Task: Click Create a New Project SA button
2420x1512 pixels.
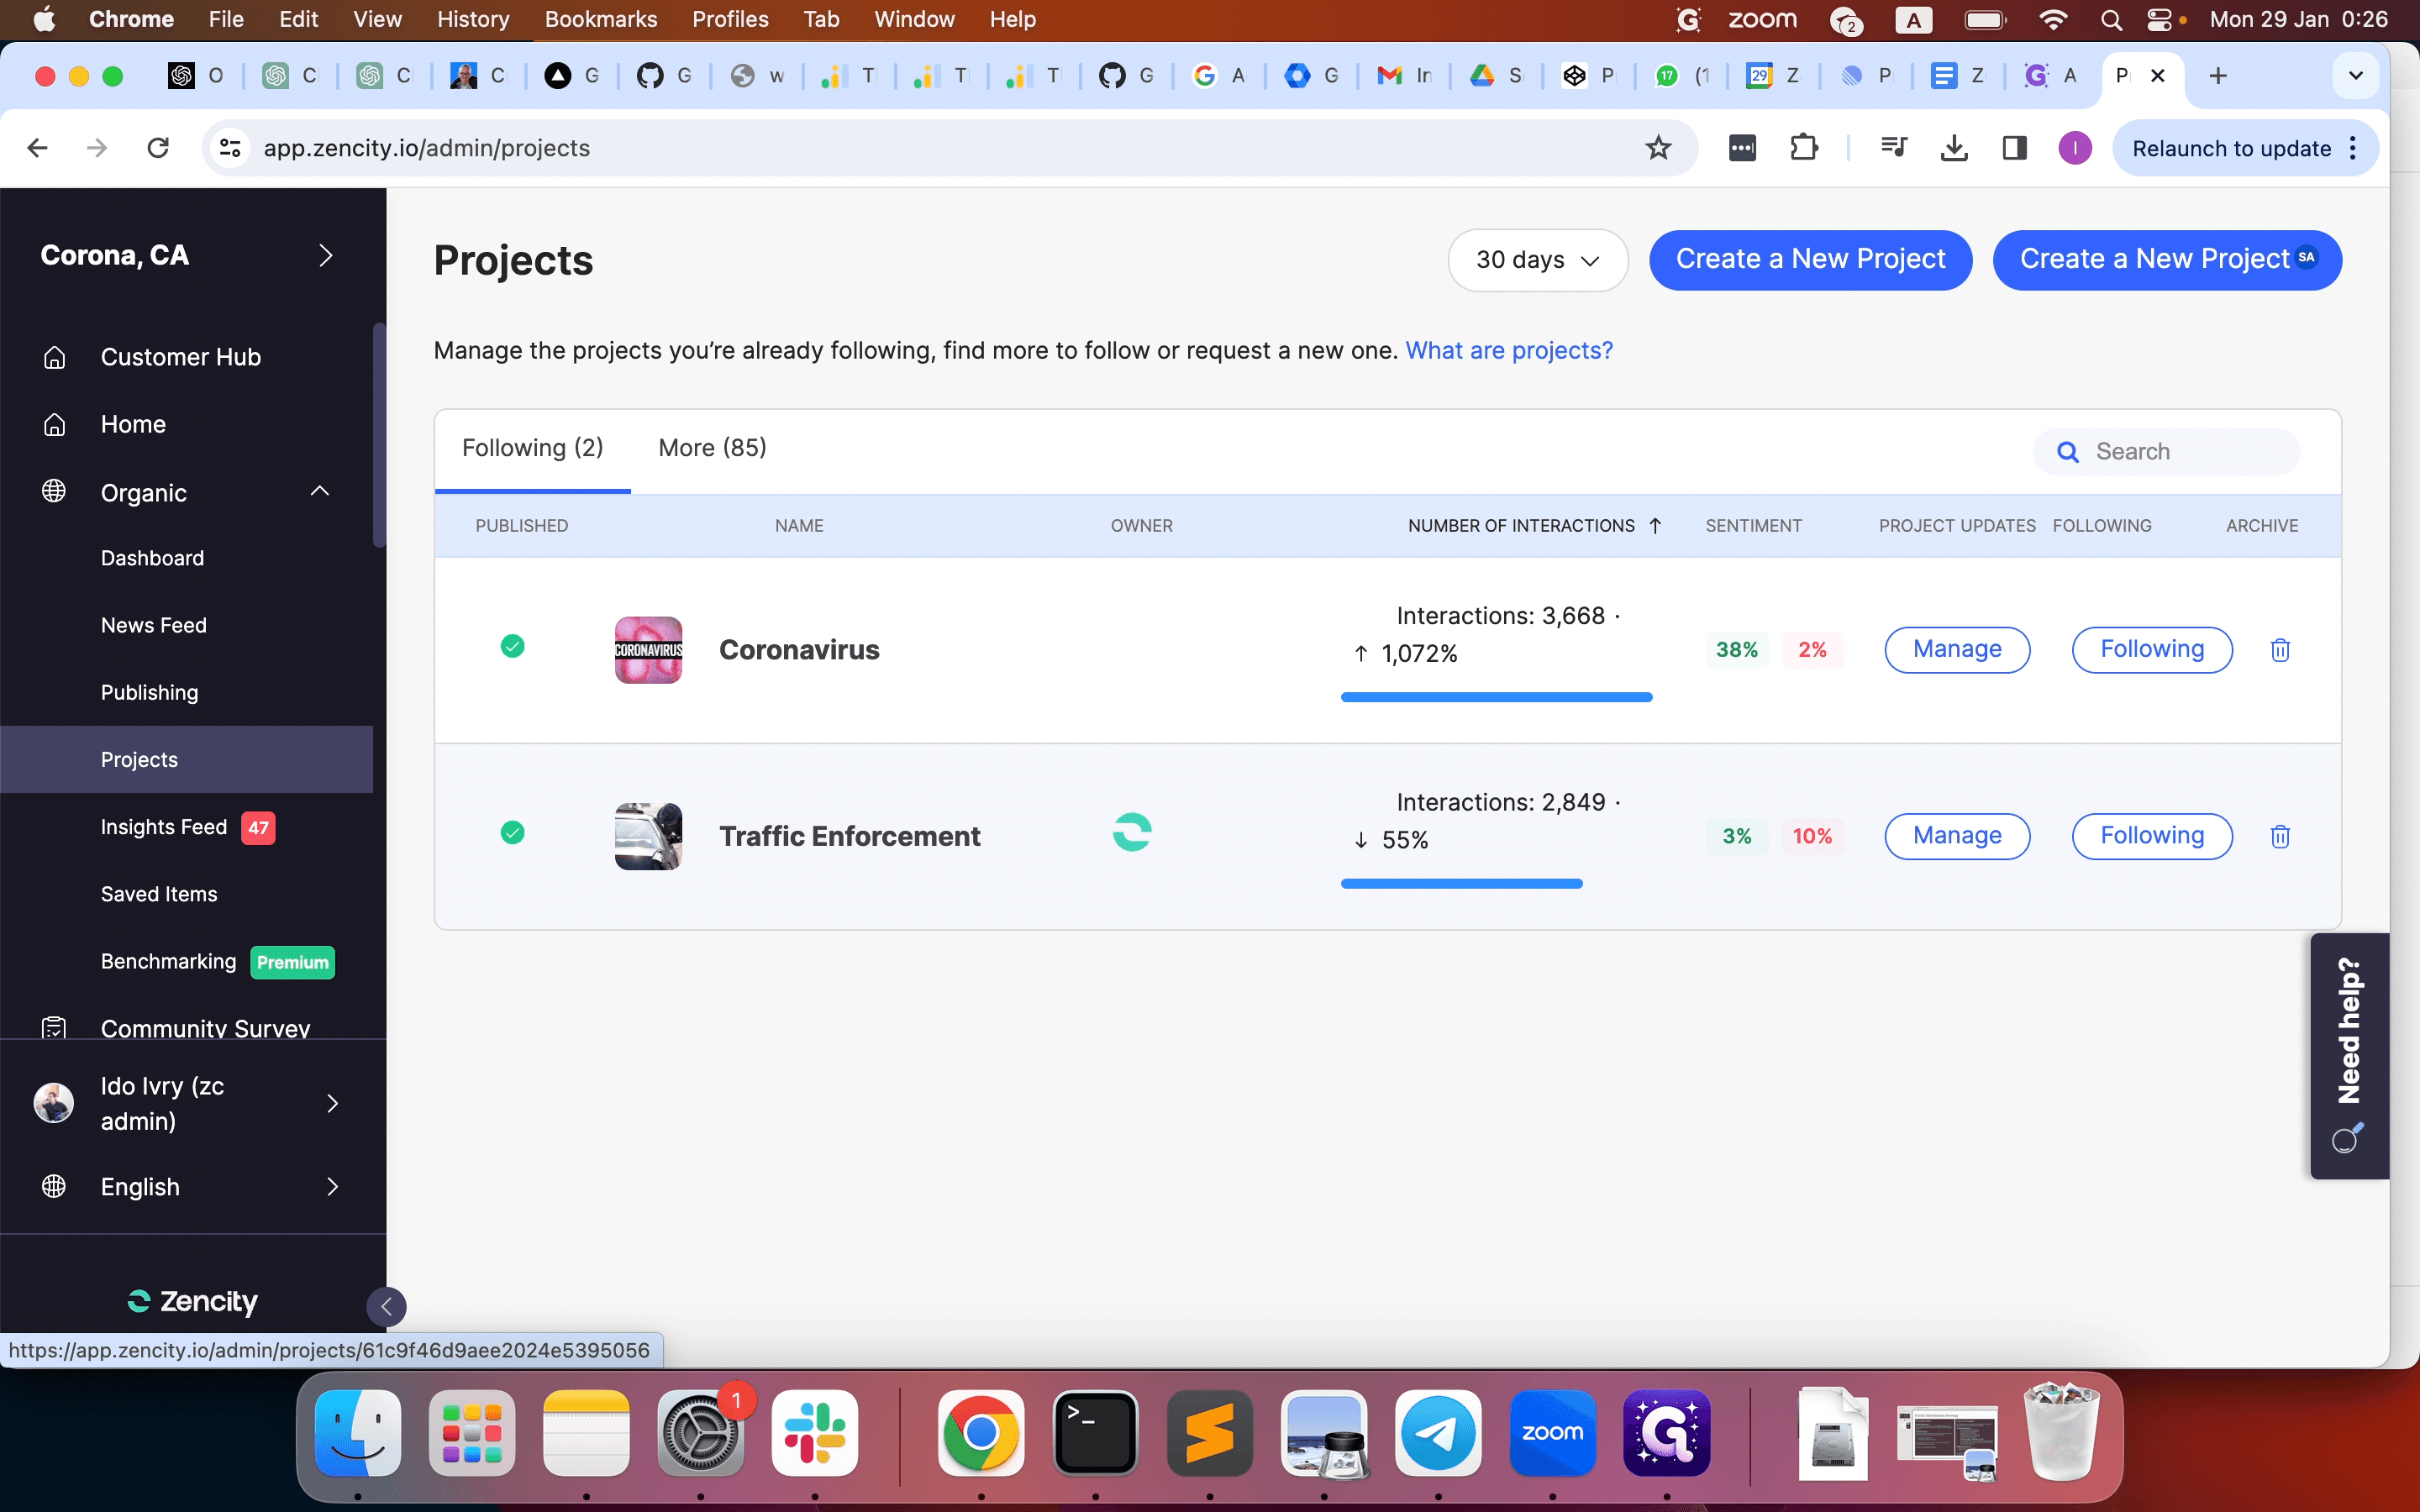Action: click(2167, 260)
